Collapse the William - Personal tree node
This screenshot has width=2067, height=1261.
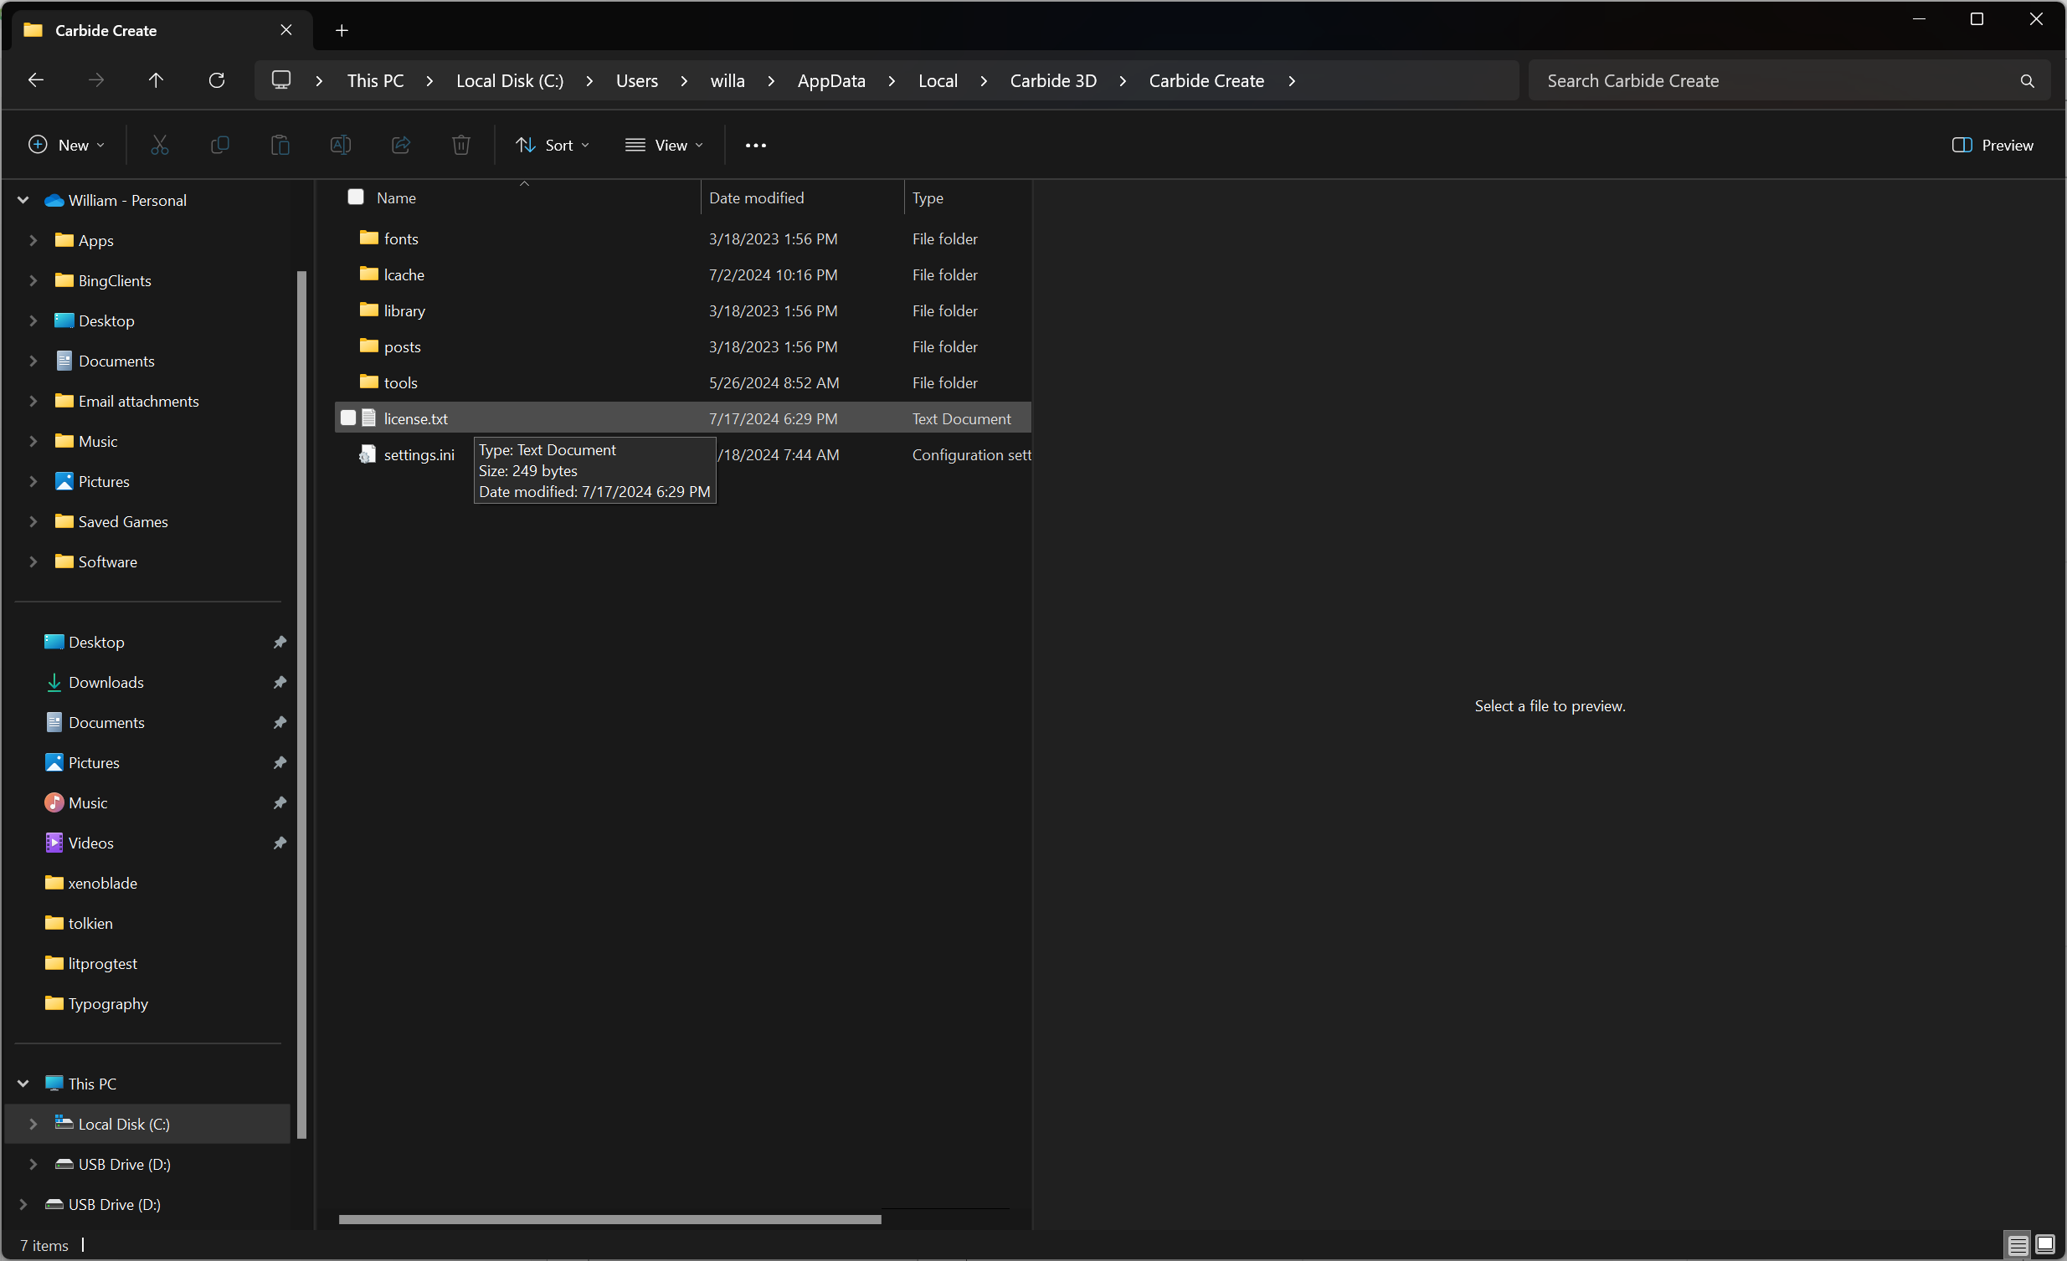(x=23, y=200)
